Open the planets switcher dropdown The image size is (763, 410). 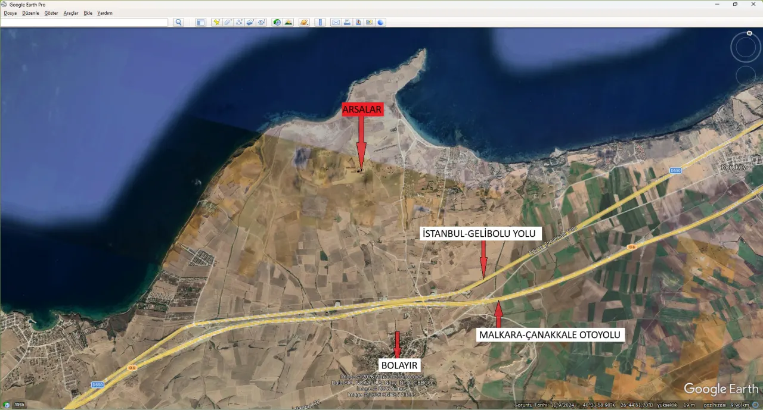tap(305, 23)
